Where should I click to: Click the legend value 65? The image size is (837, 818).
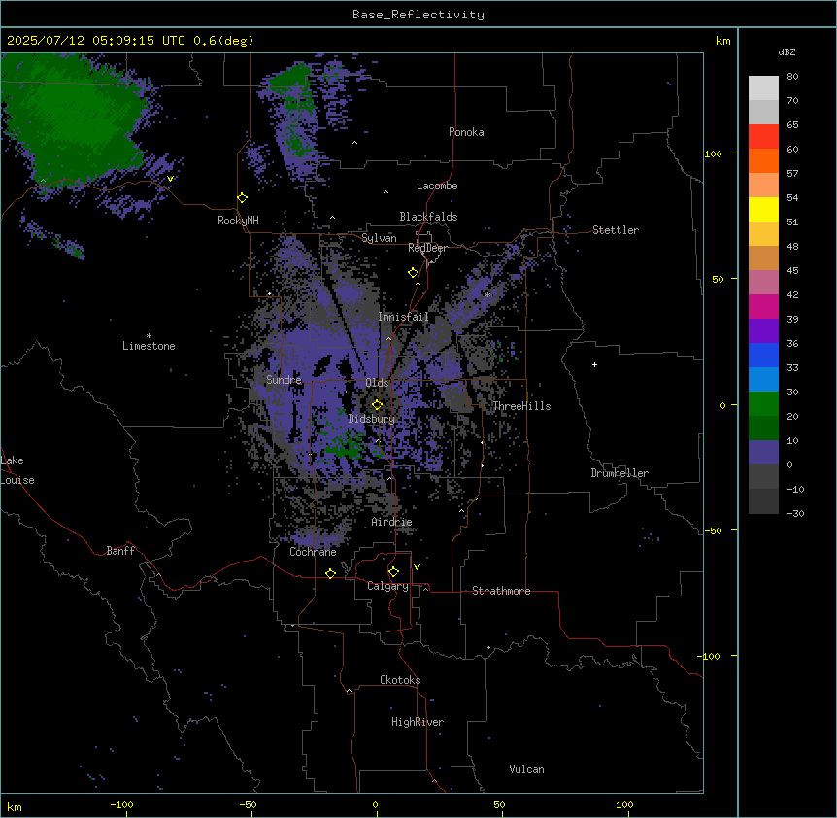click(x=792, y=125)
